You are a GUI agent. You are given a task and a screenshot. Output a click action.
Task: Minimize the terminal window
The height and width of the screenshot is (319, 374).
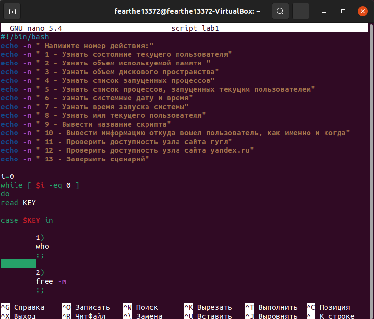point(324,11)
